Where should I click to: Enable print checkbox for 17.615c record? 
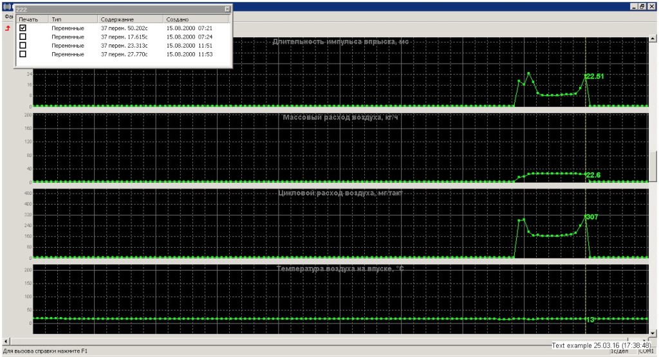coord(23,37)
